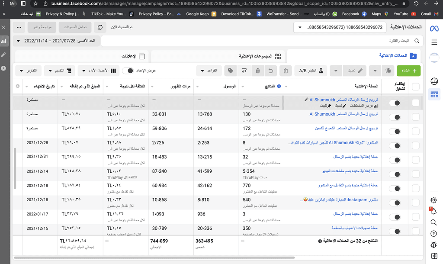Viewport: 443px width, 264px height.
Task: Open the date range dropdown 2021/07/28 – 2022/11/14
Action: [55, 41]
